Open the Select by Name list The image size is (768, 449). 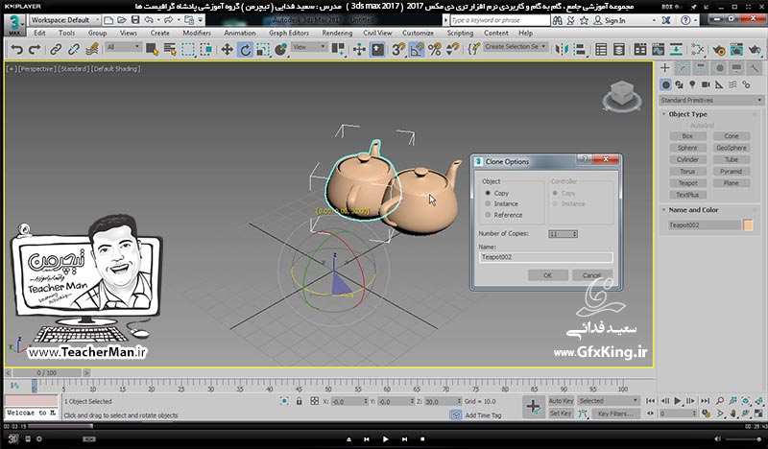170,50
